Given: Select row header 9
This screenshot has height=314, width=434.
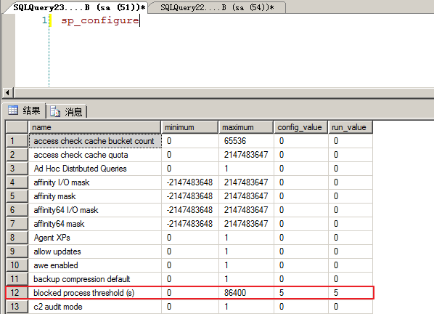Looking at the screenshot, I should (17, 251).
